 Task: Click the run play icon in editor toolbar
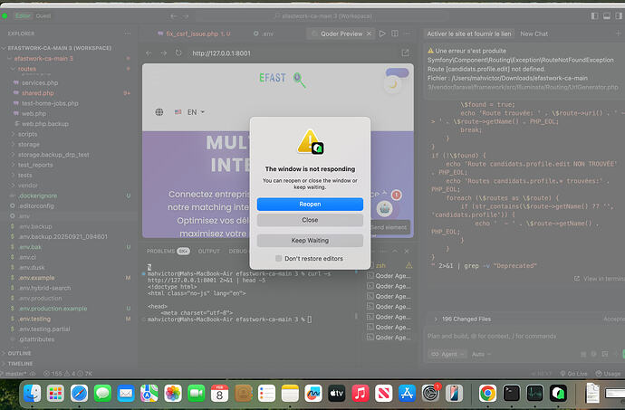tap(382, 33)
